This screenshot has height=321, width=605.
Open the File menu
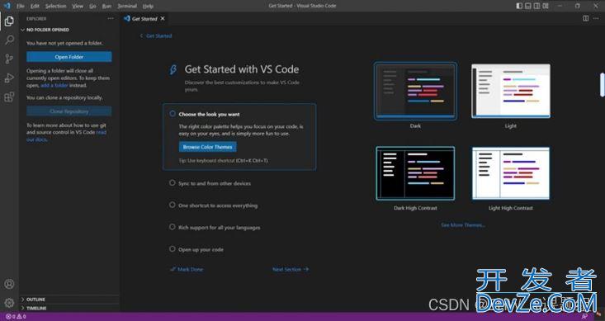[x=21, y=6]
